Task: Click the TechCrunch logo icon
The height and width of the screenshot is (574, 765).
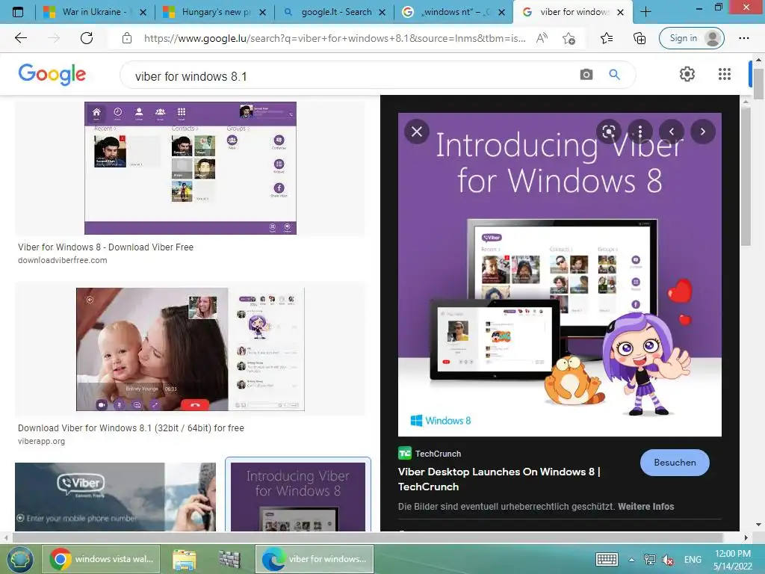Action: tap(404, 454)
